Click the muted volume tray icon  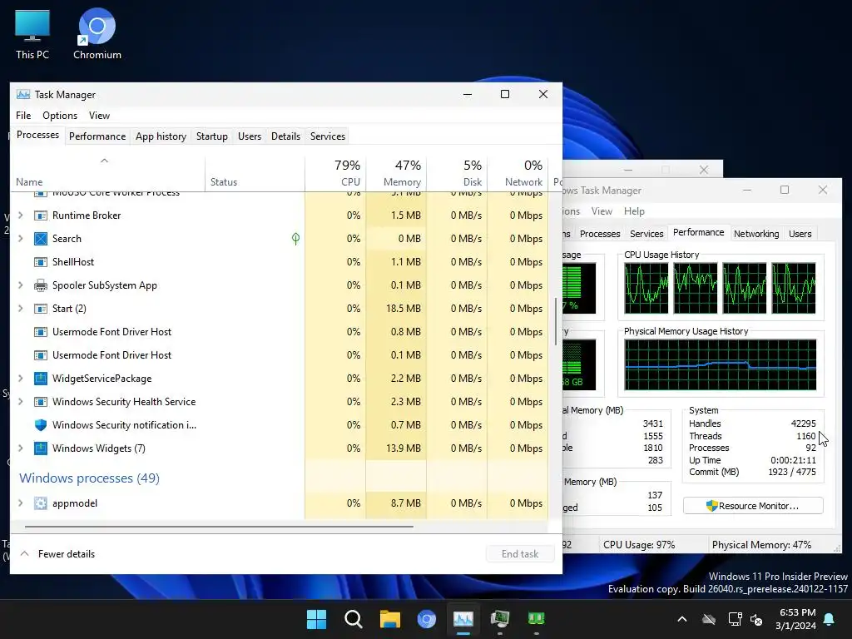(755, 619)
